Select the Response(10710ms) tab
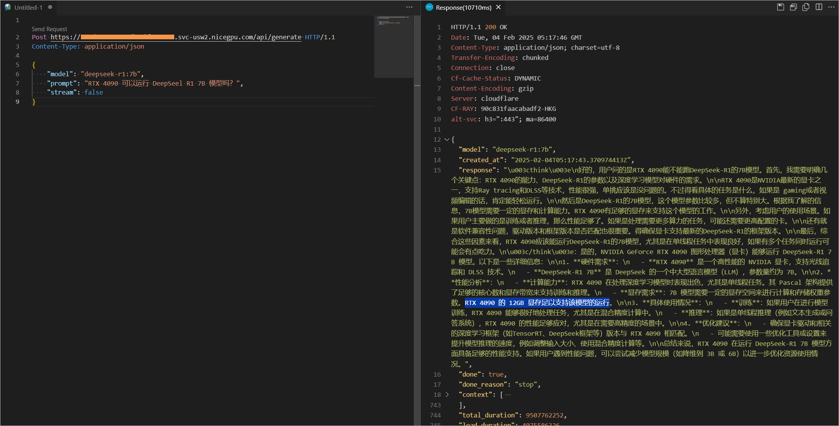Viewport: 839px width, 426px height. (x=463, y=7)
